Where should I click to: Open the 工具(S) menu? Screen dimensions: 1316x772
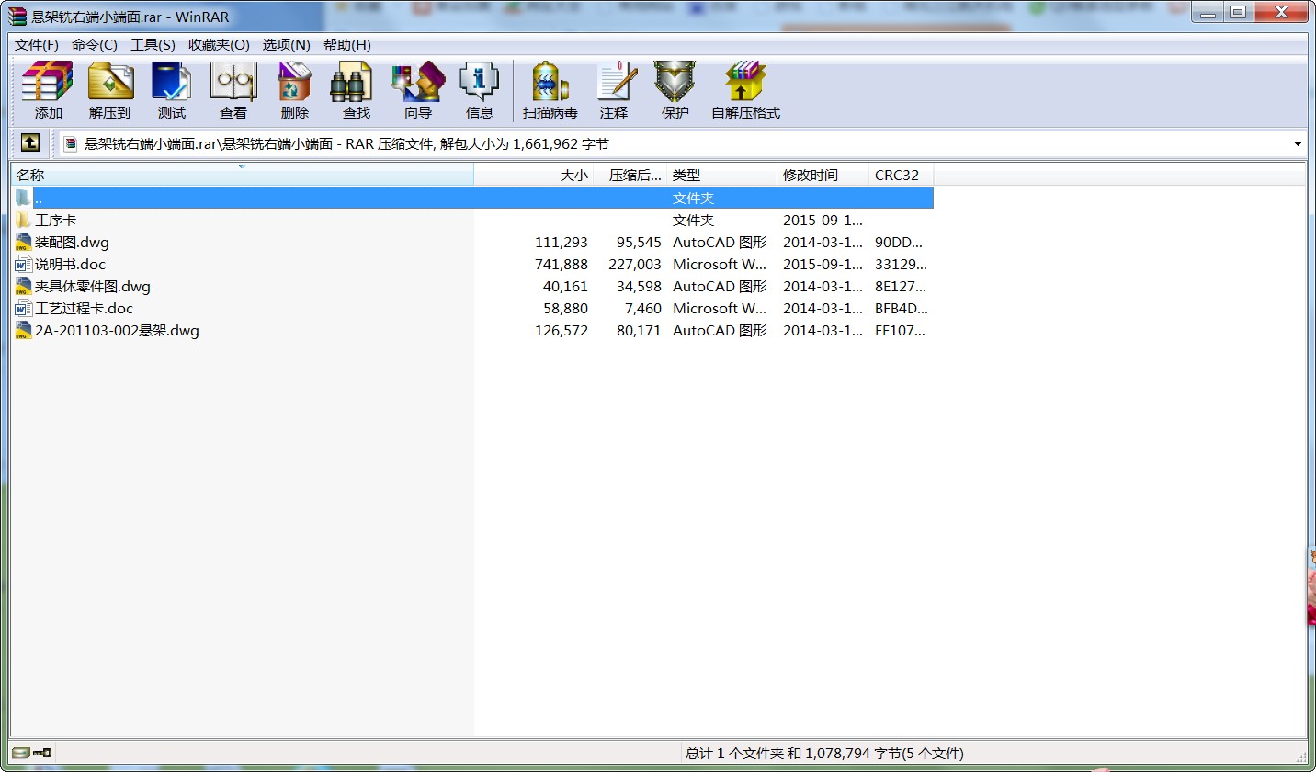point(153,45)
